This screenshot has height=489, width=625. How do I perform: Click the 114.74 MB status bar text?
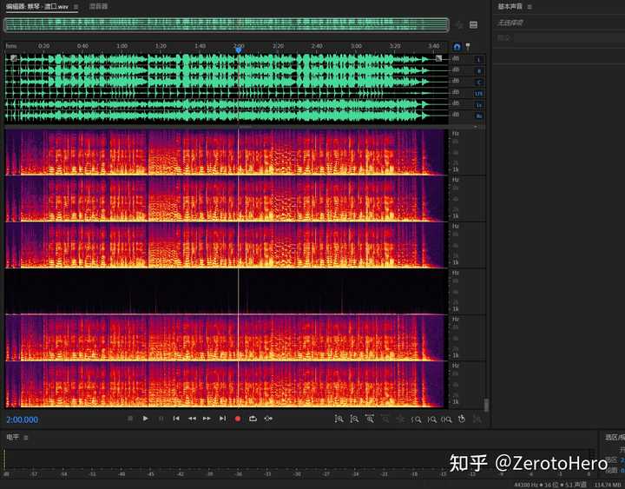pyautogui.click(x=607, y=485)
